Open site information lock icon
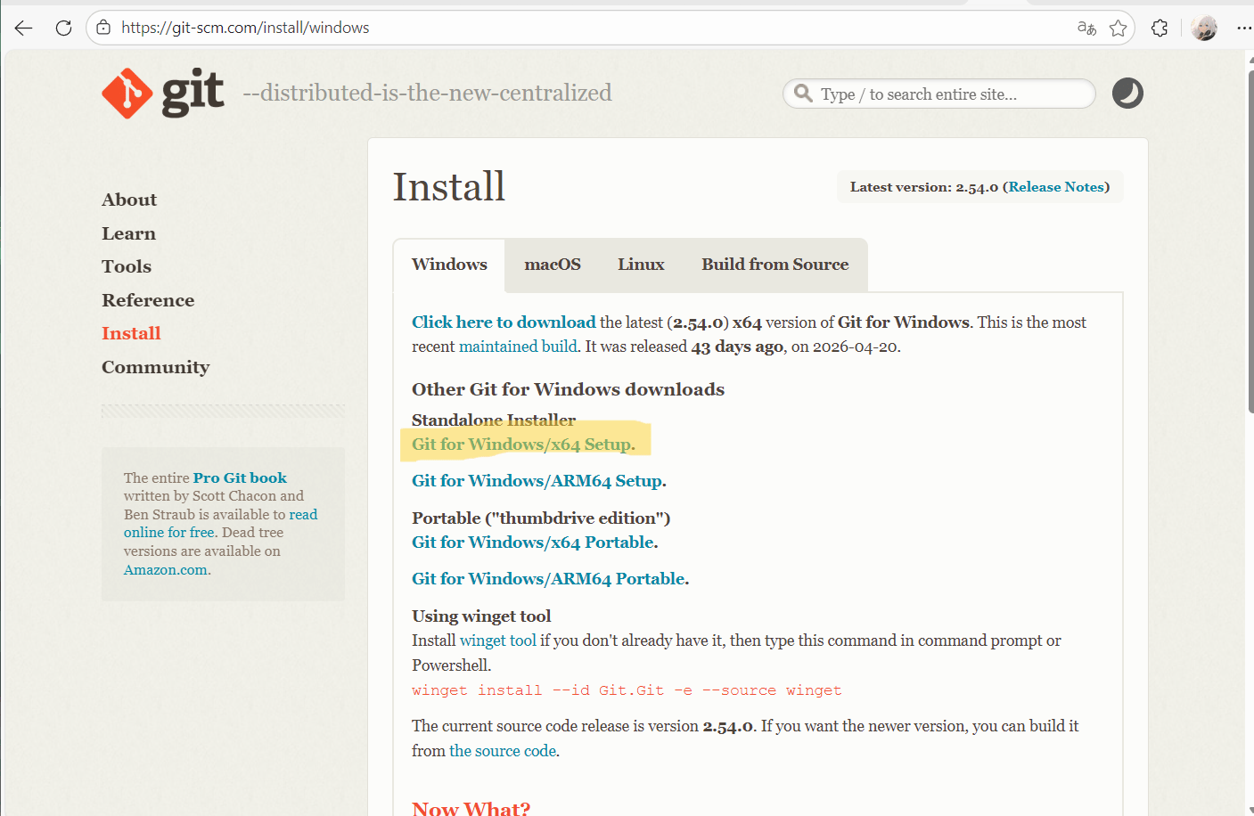The image size is (1254, 816). pos(103,28)
